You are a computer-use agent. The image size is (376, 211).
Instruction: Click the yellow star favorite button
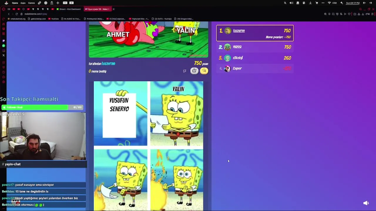(x=204, y=71)
